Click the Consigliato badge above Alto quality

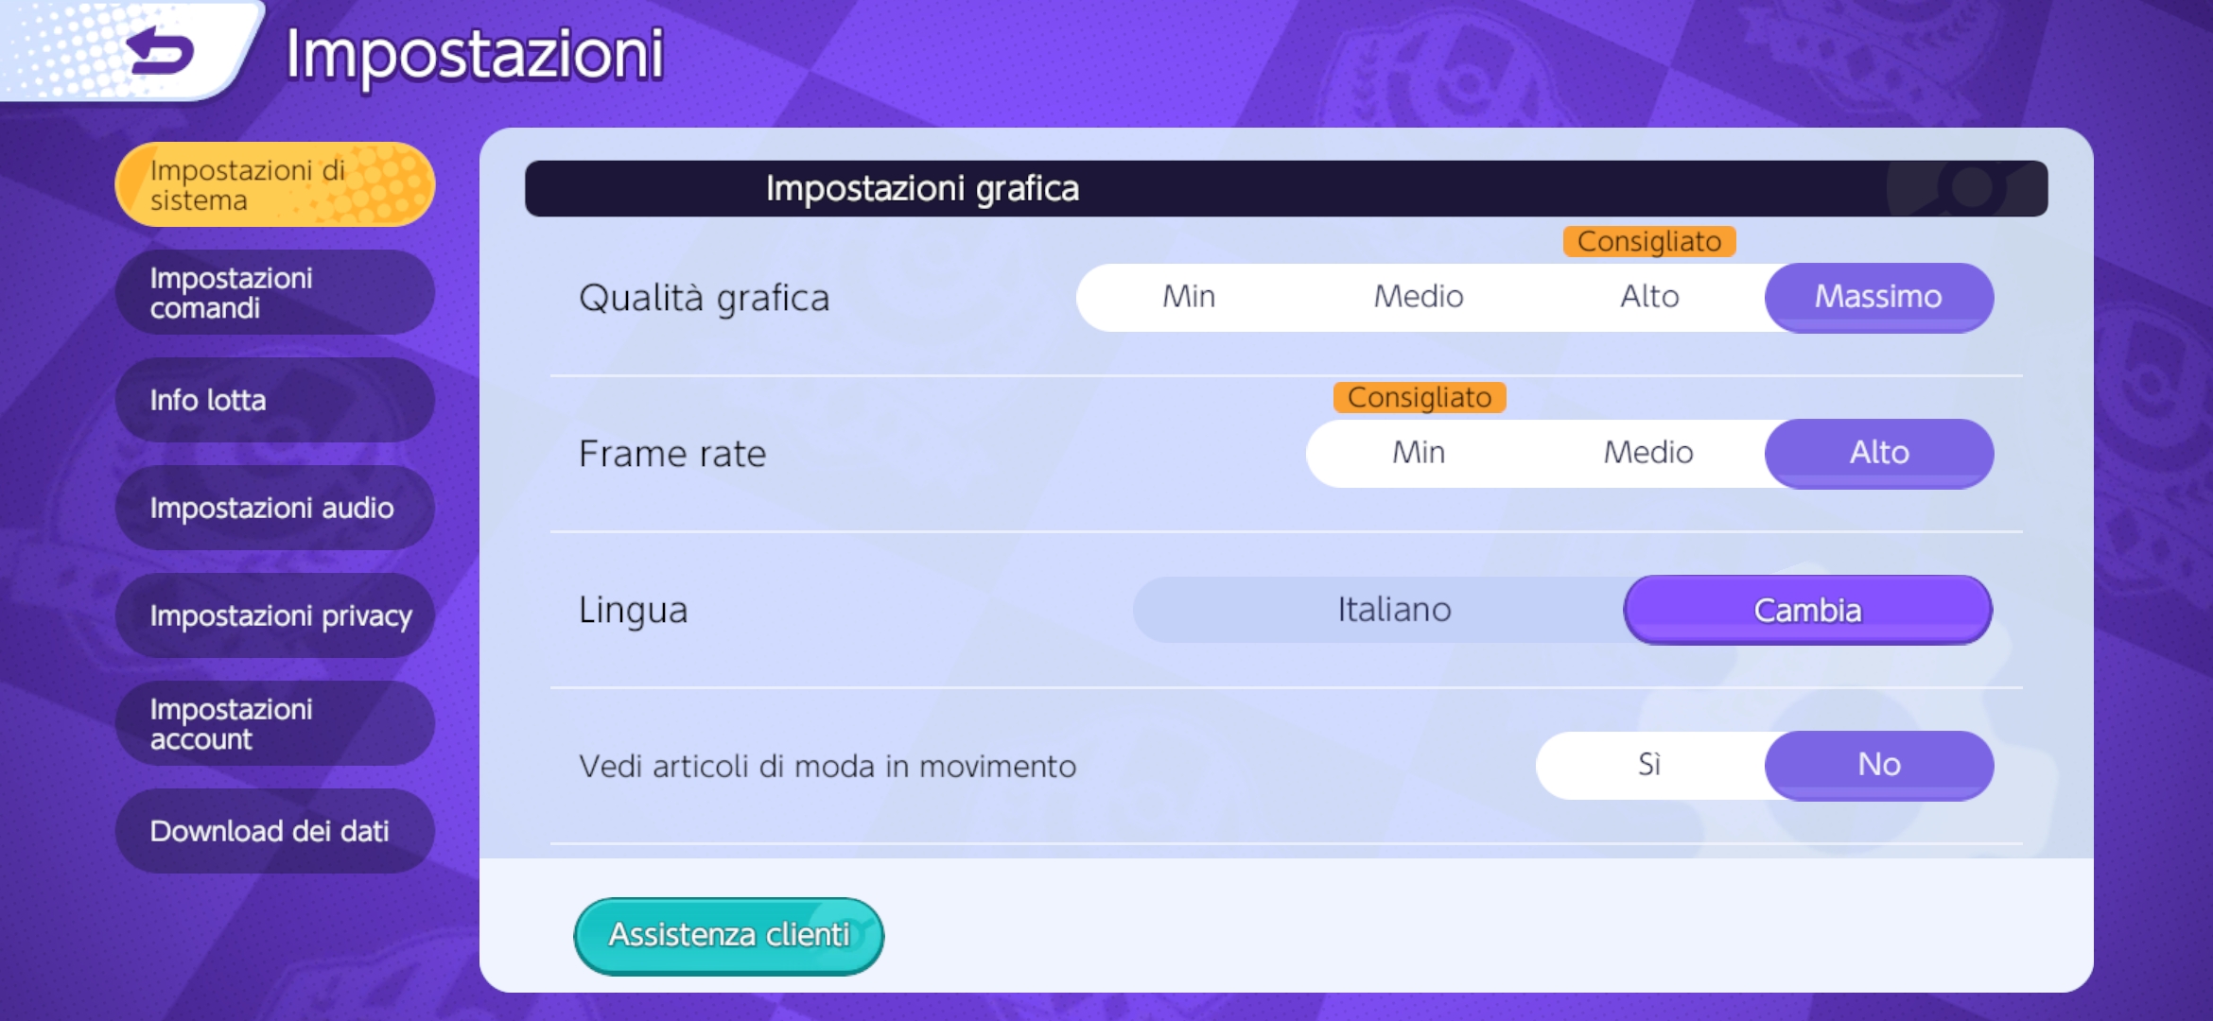(1650, 241)
